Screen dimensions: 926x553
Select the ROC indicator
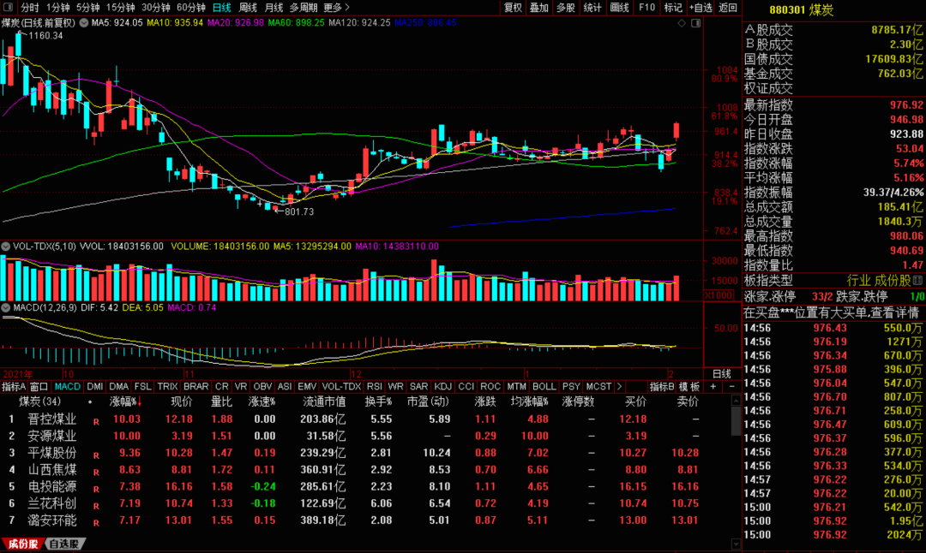coord(490,387)
